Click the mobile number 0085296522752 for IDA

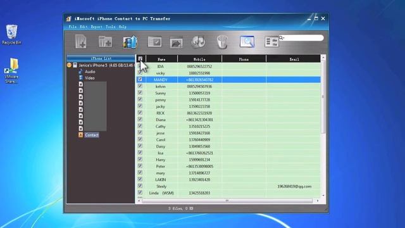pyautogui.click(x=199, y=66)
